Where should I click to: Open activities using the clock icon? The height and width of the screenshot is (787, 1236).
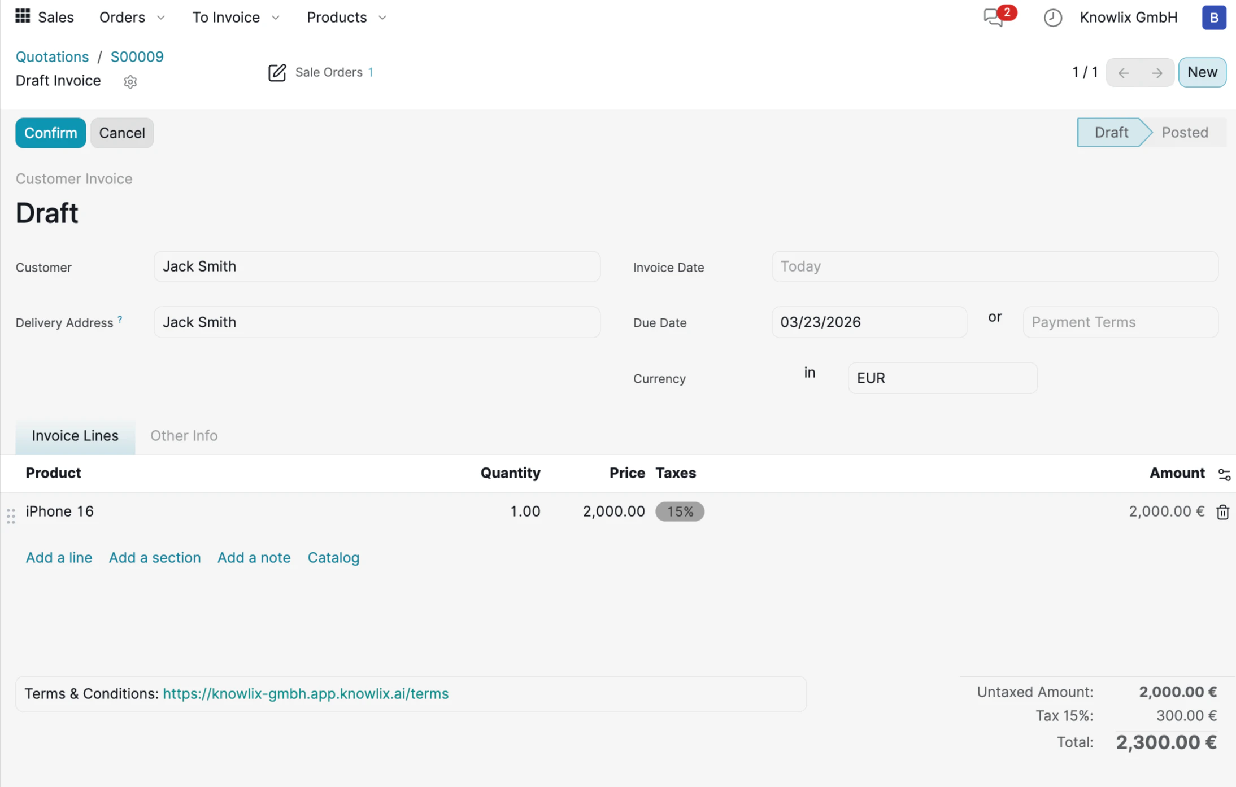click(x=1052, y=18)
